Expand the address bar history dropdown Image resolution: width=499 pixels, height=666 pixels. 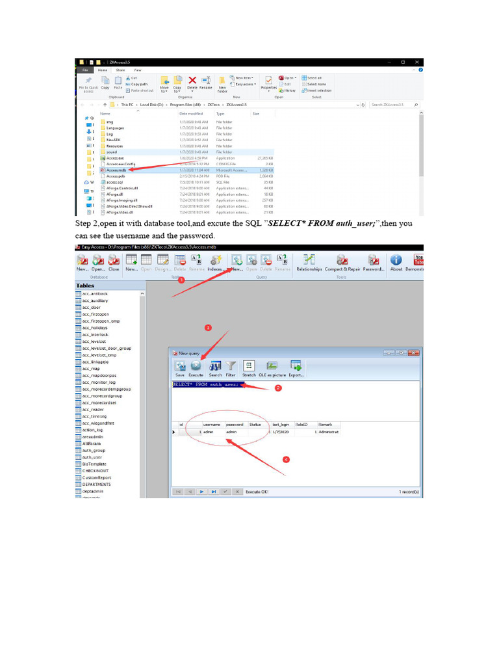pyautogui.click(x=358, y=105)
